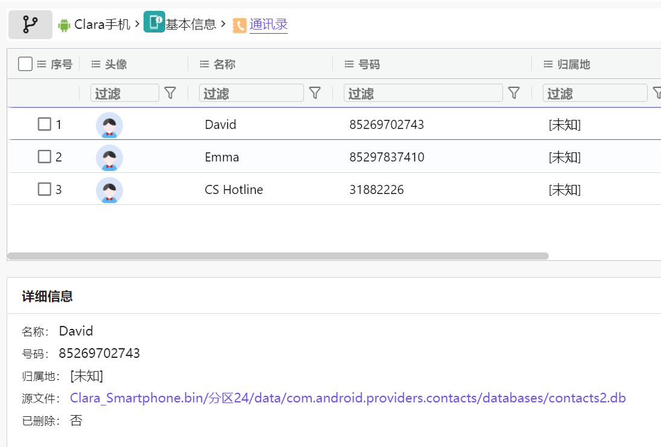661x447 pixels.
Task: Open the 名称 column header menu
Action: [x=204, y=64]
